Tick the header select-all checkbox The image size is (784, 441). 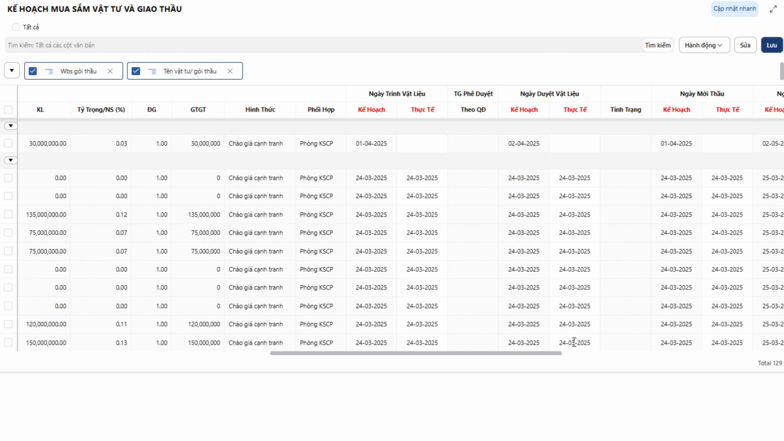pyautogui.click(x=8, y=110)
